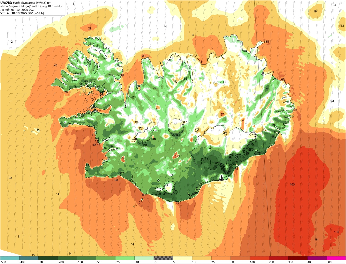Viewport: 346px width, 264px height.
Task: Click the light teal -500 to -400 legend swatch
Action: tap(10, 258)
